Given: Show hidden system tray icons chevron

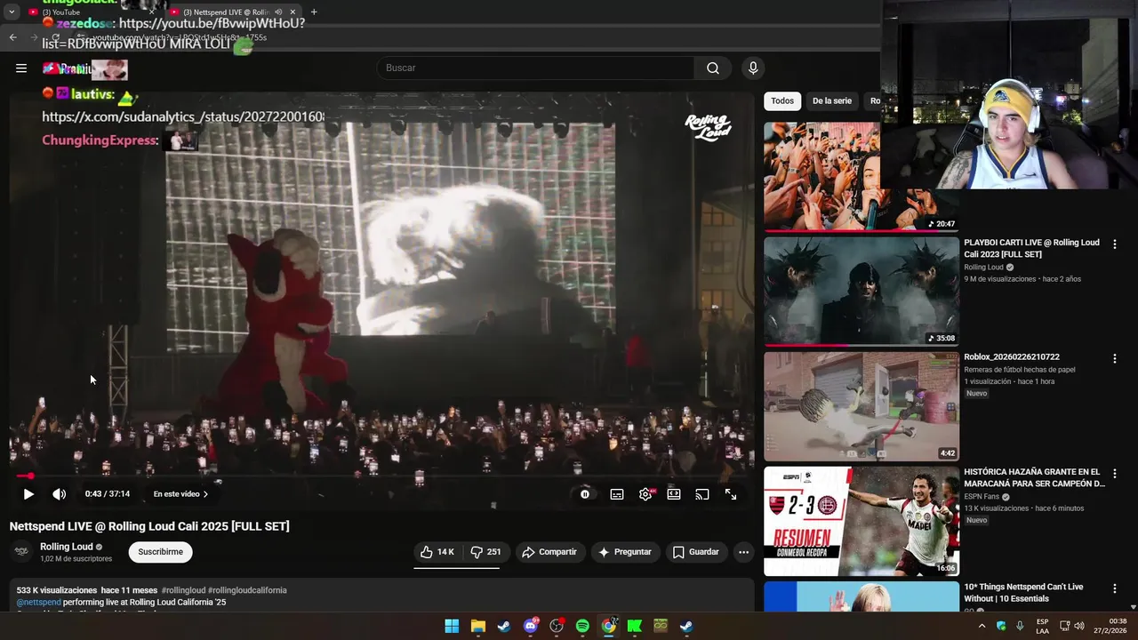Looking at the screenshot, I should [x=982, y=626].
